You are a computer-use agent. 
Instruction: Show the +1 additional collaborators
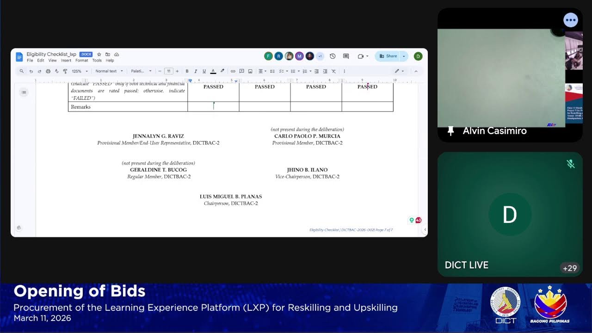(320, 56)
